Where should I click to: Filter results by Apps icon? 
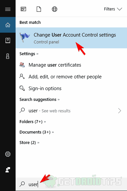[x=23, y=9]
